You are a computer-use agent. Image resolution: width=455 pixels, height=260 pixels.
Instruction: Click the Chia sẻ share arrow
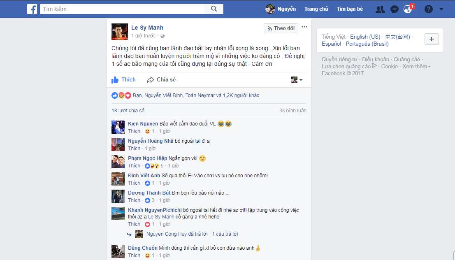tap(161, 80)
